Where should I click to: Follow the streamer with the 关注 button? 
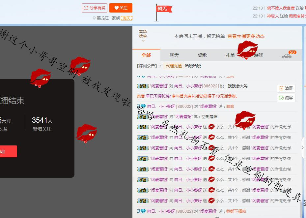pos(121,8)
